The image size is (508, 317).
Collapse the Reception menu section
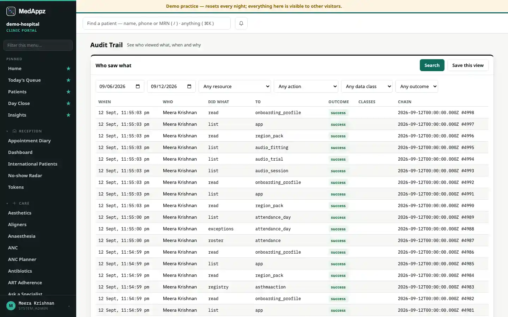[7, 131]
